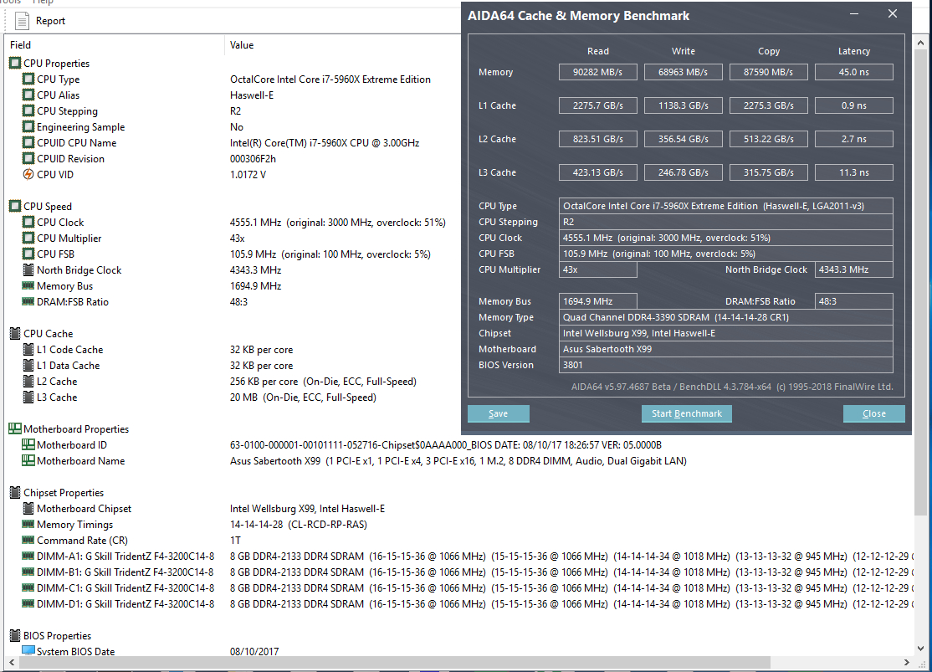Click the Field column header
932x672 pixels.
point(20,45)
